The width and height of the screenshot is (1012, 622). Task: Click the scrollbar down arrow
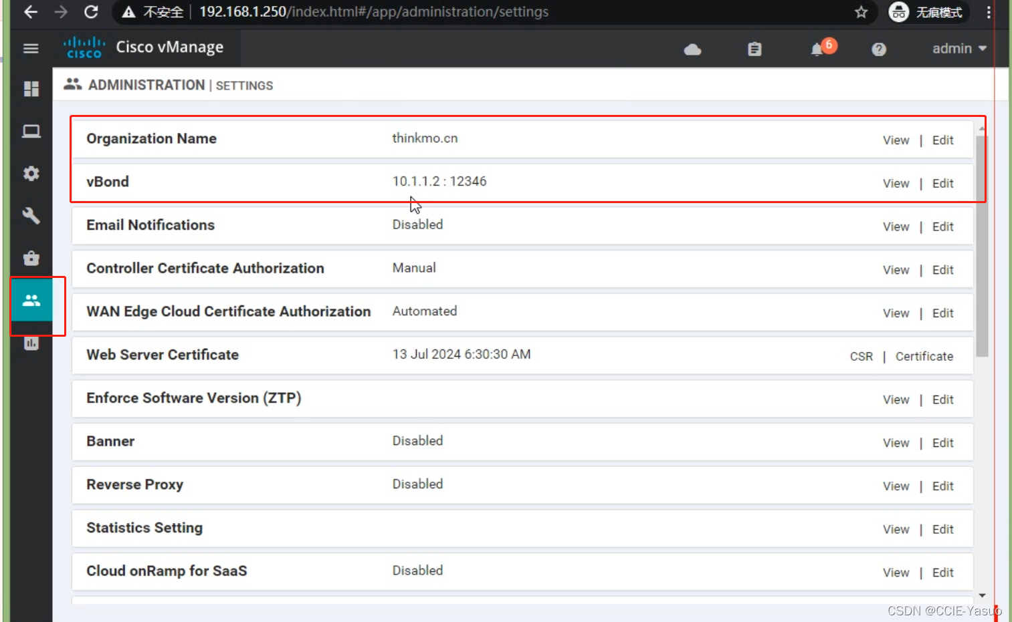982,595
